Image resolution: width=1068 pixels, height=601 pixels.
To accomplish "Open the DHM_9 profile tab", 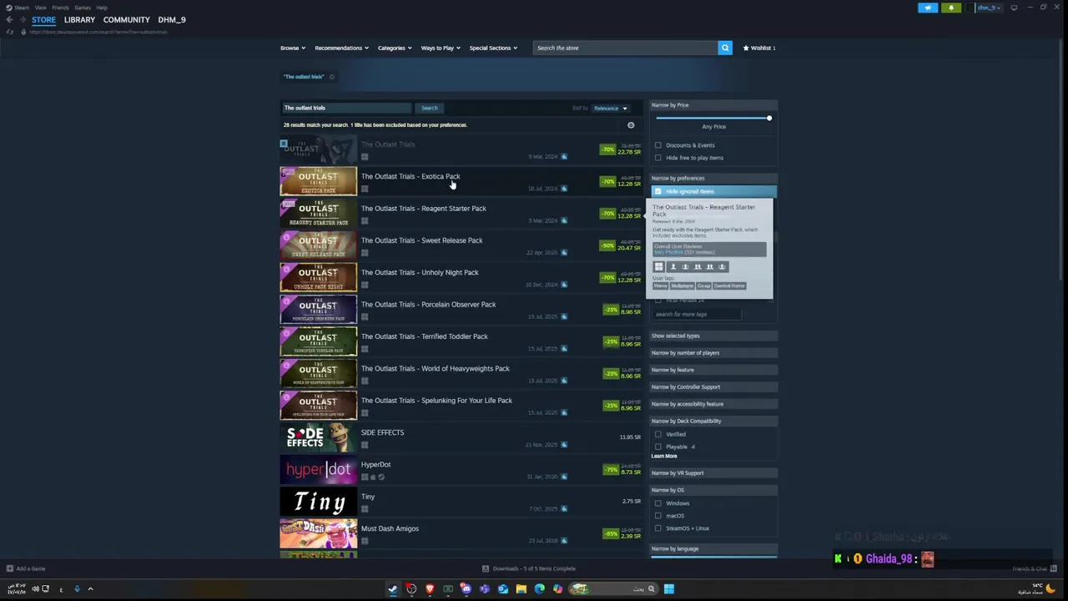I will [172, 19].
